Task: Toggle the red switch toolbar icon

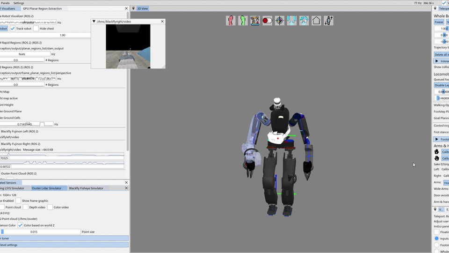Action: coord(267,21)
